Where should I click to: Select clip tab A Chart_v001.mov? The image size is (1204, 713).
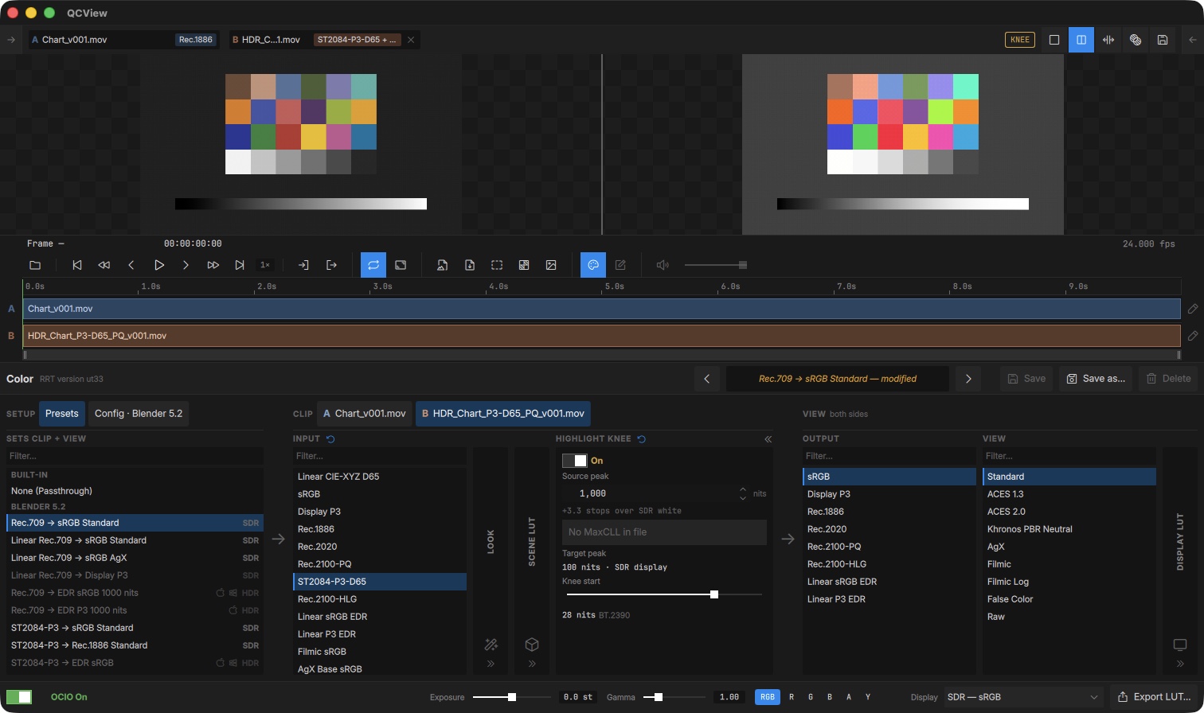click(x=365, y=414)
